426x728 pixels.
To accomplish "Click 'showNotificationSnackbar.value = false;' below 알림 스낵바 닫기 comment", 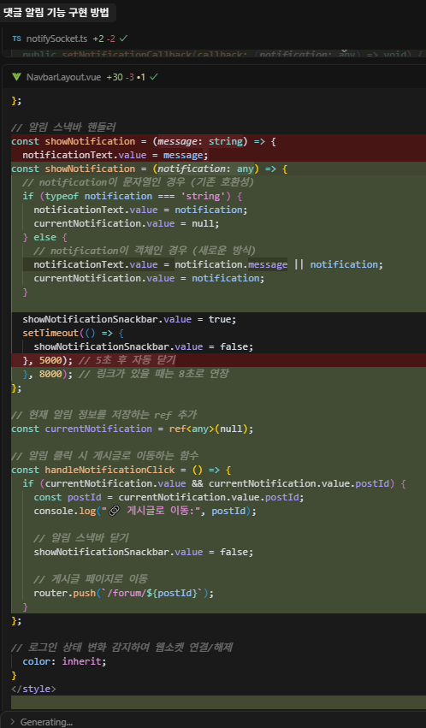I will tap(144, 552).
